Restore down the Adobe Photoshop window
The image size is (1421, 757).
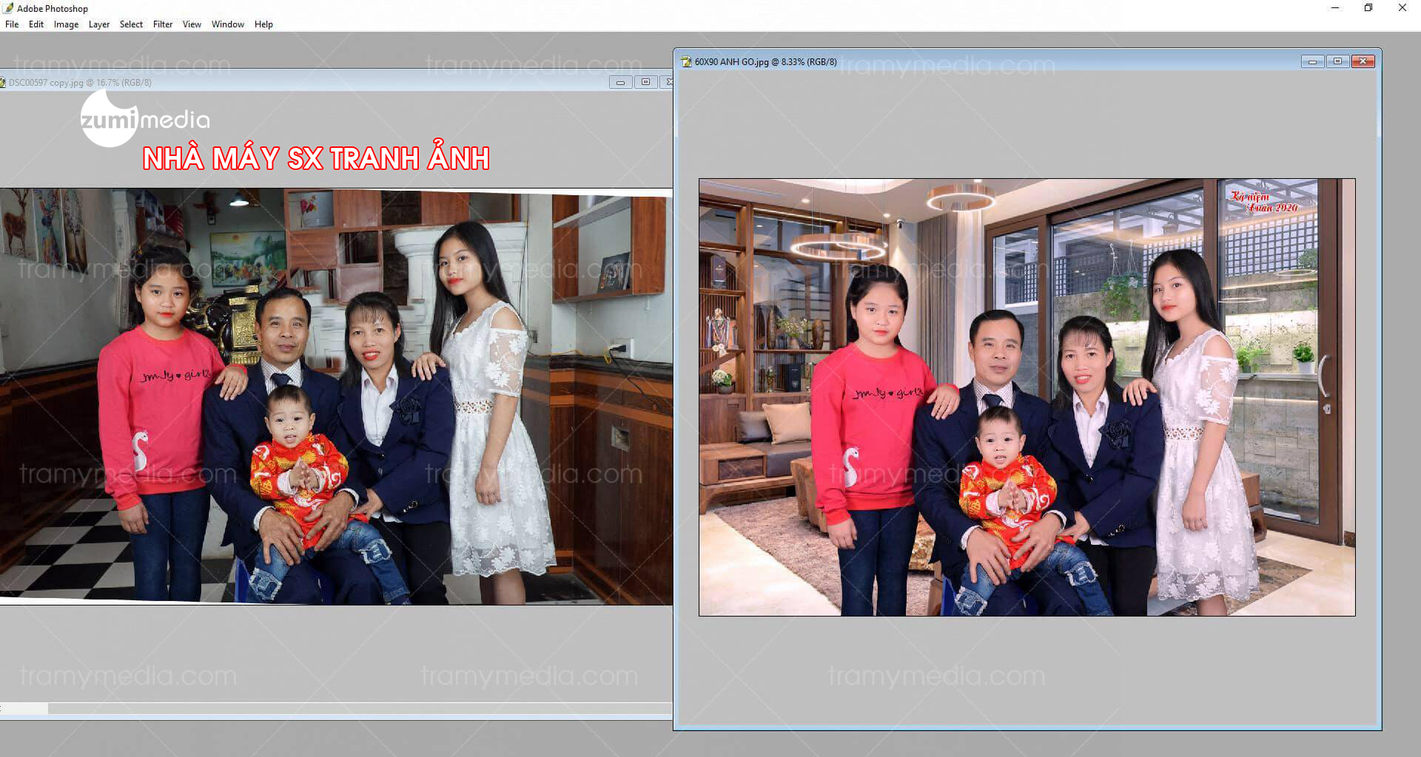point(1368,8)
